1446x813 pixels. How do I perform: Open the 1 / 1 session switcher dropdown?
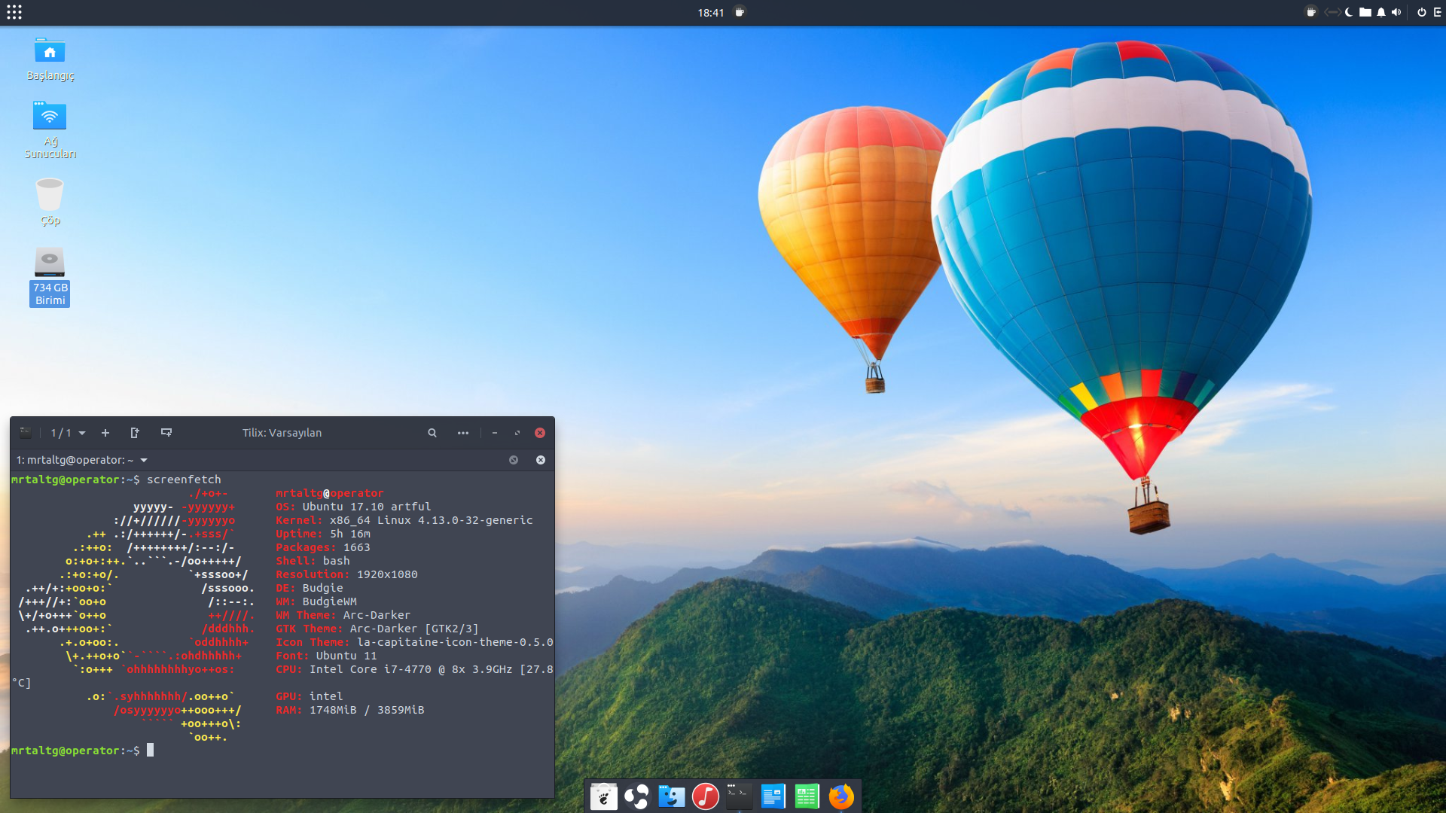pyautogui.click(x=68, y=433)
